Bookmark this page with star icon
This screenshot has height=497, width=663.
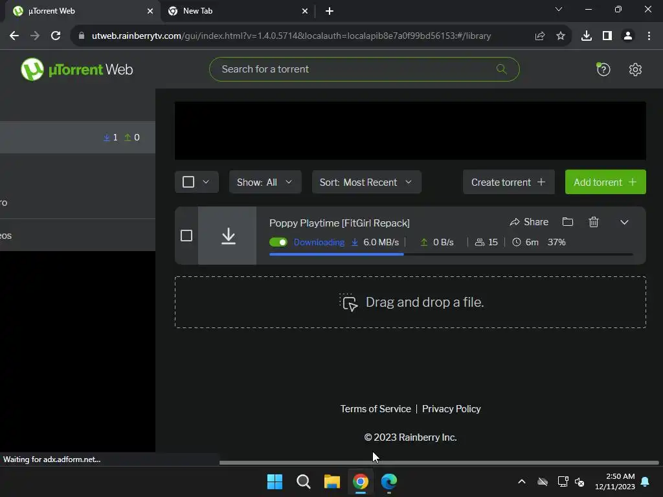(561, 36)
